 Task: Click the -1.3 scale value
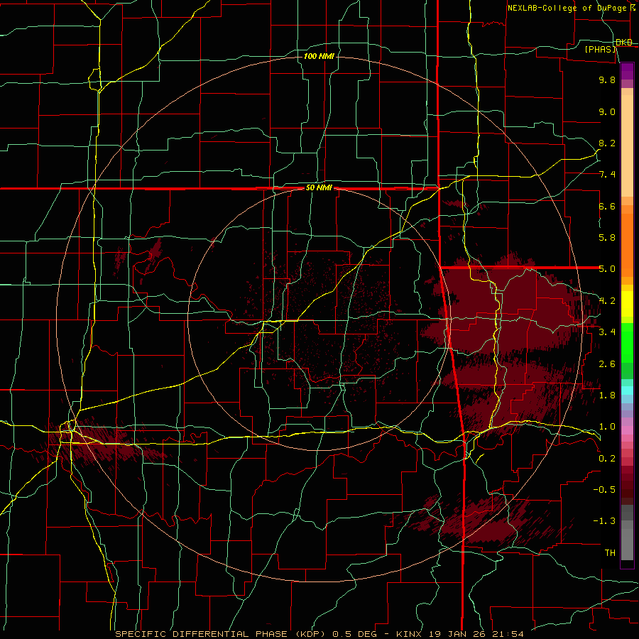[604, 521]
